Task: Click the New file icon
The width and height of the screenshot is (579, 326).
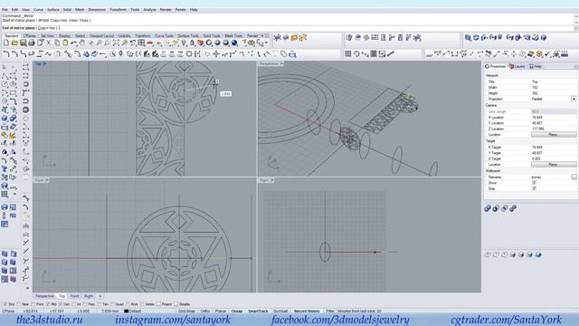Action: pyautogui.click(x=6, y=43)
